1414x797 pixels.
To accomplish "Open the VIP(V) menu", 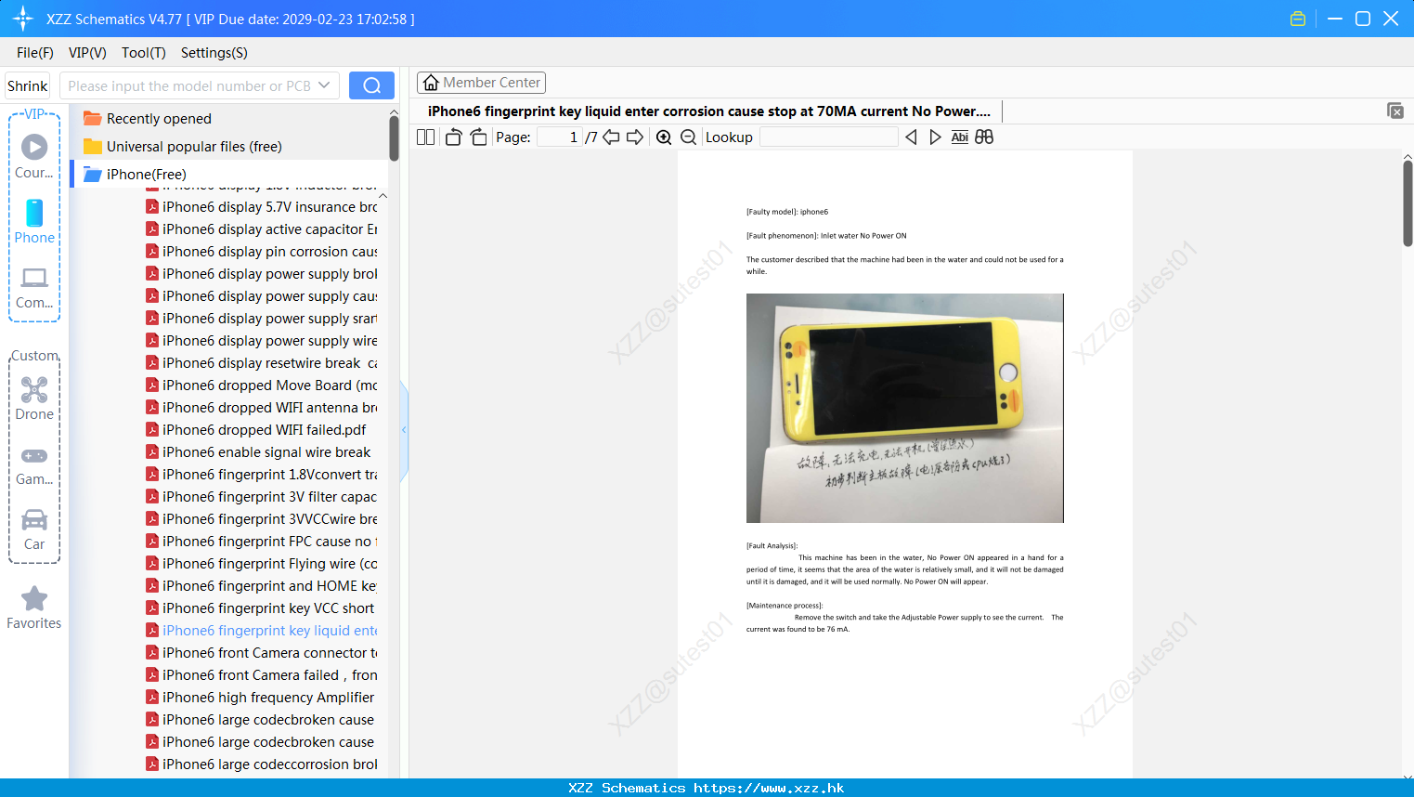I will [x=87, y=53].
